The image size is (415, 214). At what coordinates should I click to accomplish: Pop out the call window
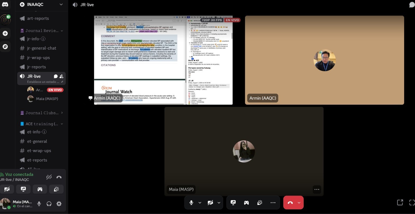(x=400, y=202)
